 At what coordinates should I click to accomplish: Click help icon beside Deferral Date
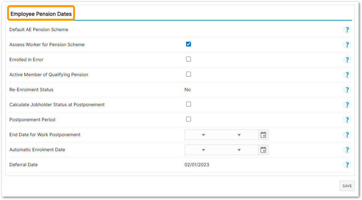click(x=347, y=165)
